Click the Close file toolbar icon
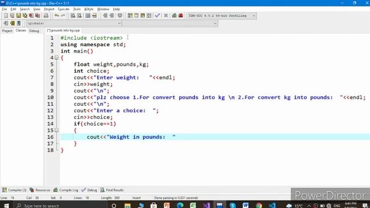Viewport: 370px width, 208px height. 31,16
